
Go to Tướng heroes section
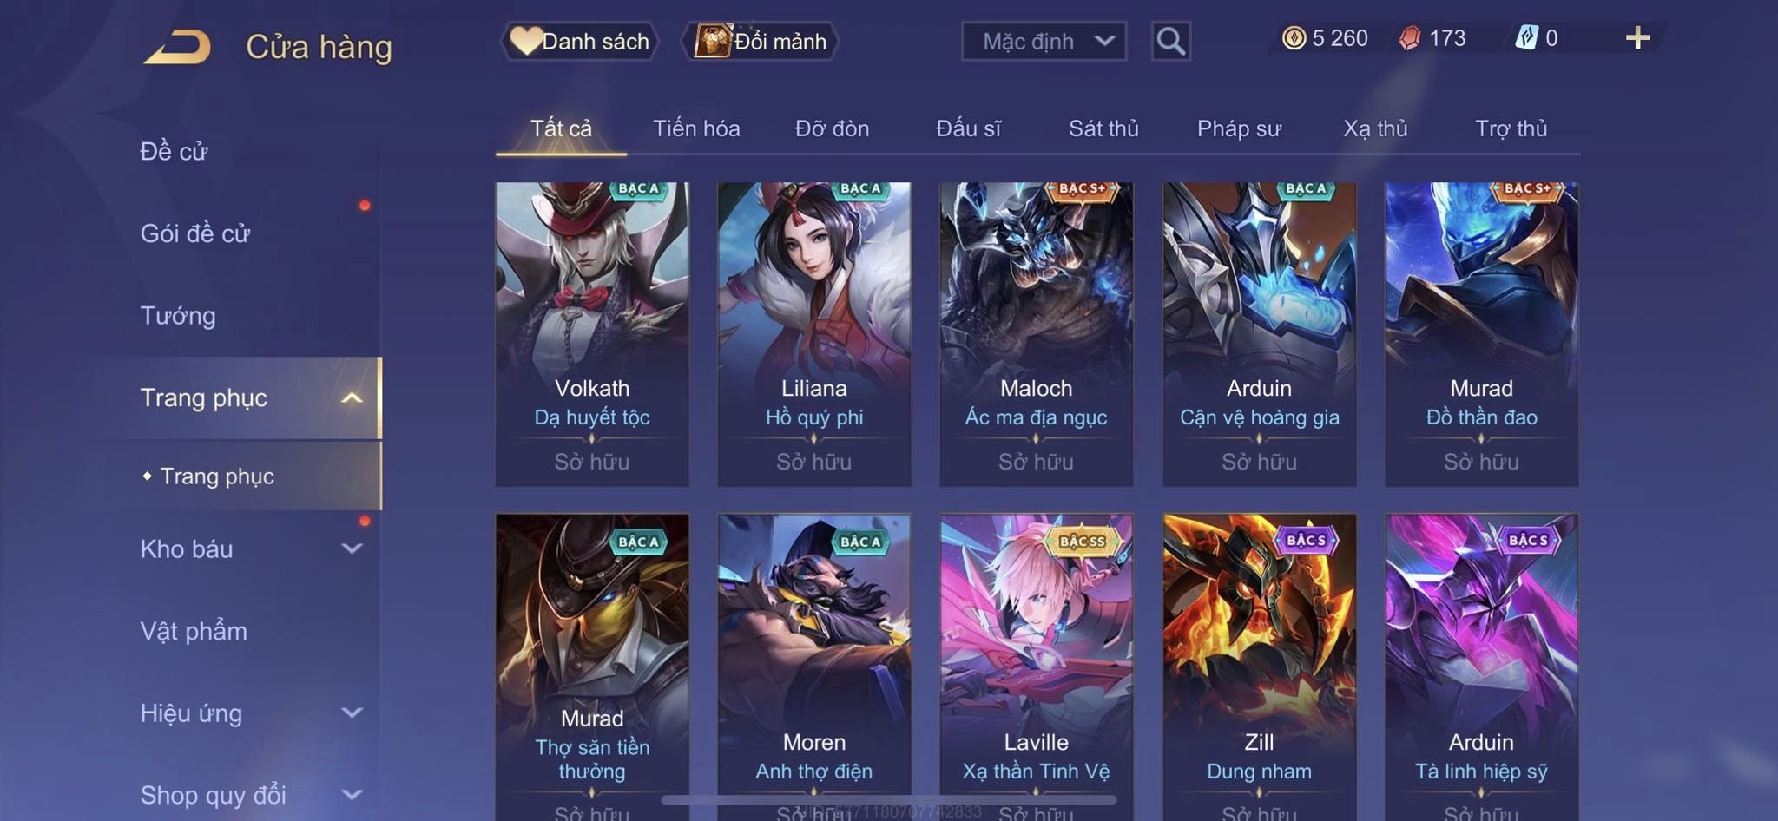coord(178,316)
